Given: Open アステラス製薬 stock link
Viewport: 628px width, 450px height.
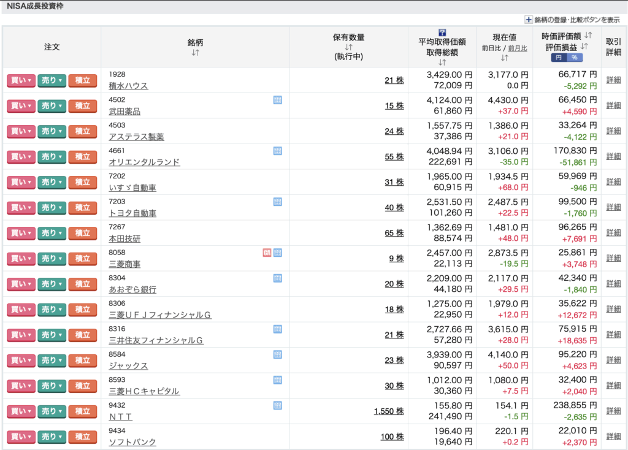Looking at the screenshot, I should click(x=136, y=137).
